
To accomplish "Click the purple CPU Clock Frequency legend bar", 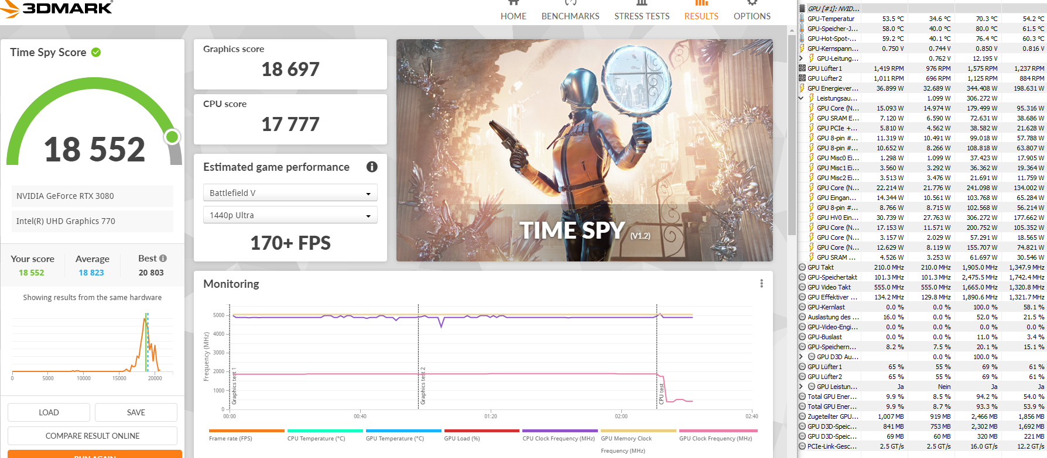I will [560, 431].
